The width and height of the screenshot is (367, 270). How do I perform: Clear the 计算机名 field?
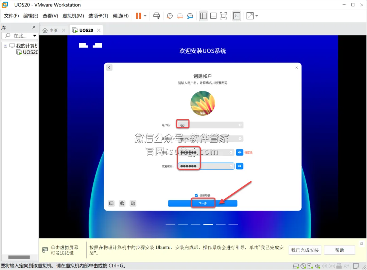[x=240, y=139]
